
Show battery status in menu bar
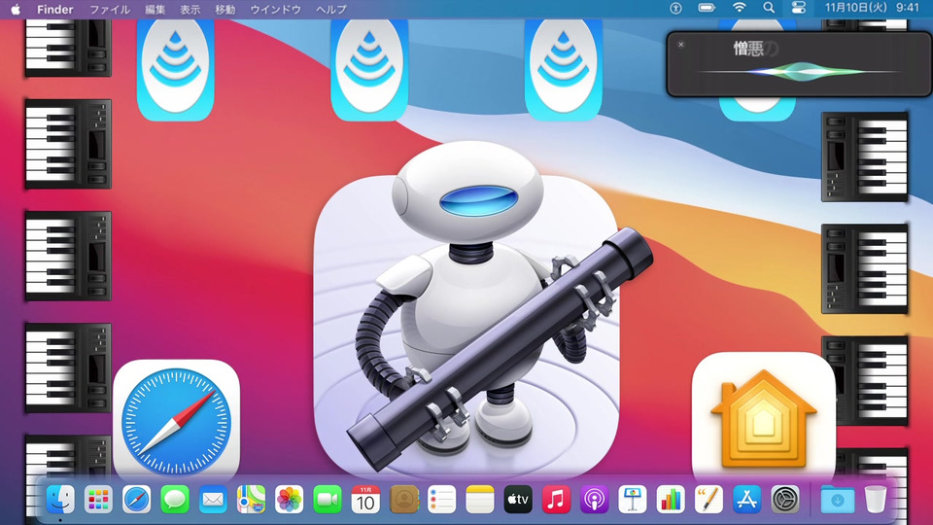pyautogui.click(x=707, y=8)
